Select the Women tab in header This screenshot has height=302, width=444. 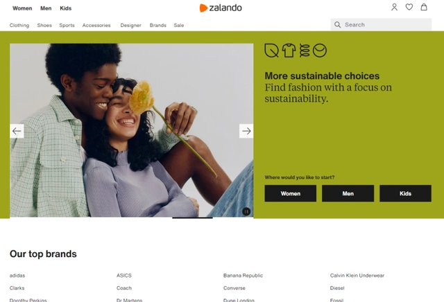pos(22,8)
